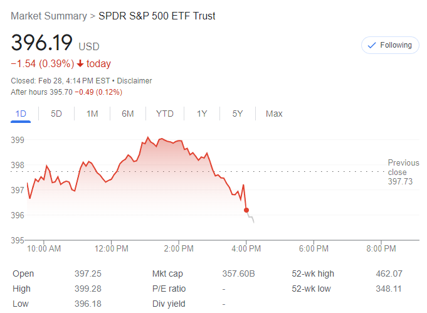Click the checkmark icon in Following
Screen dimensions: 427x313
(372, 45)
